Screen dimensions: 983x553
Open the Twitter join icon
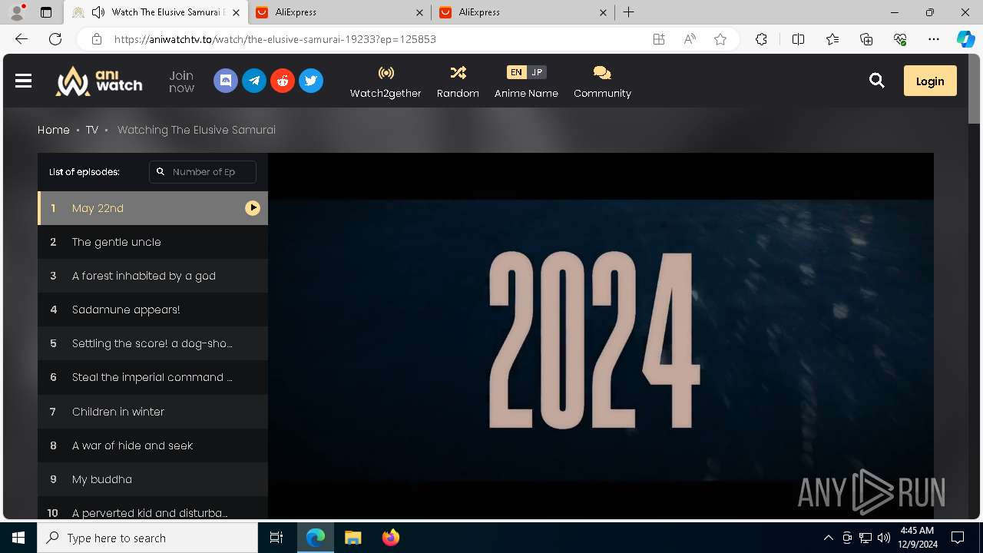coord(311,81)
